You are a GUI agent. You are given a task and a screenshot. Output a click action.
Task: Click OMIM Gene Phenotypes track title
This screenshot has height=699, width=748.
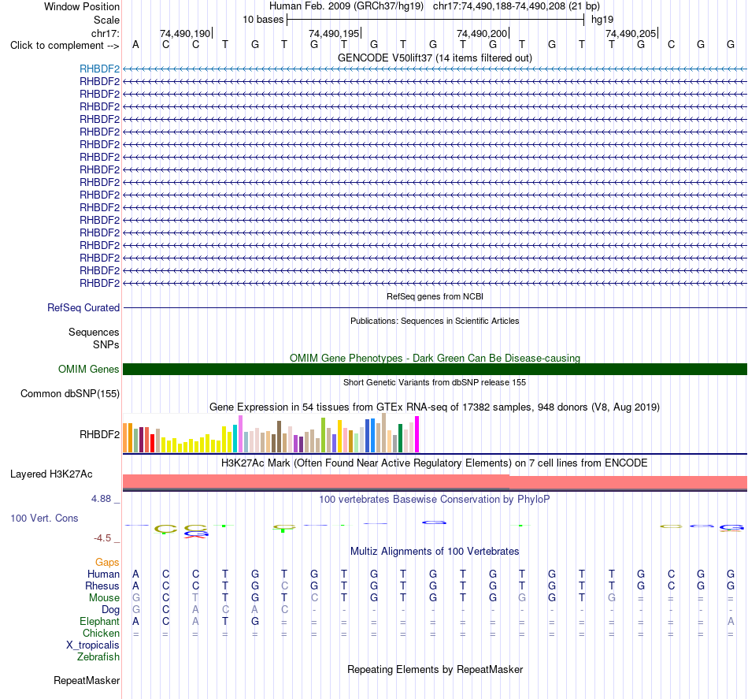tap(435, 358)
